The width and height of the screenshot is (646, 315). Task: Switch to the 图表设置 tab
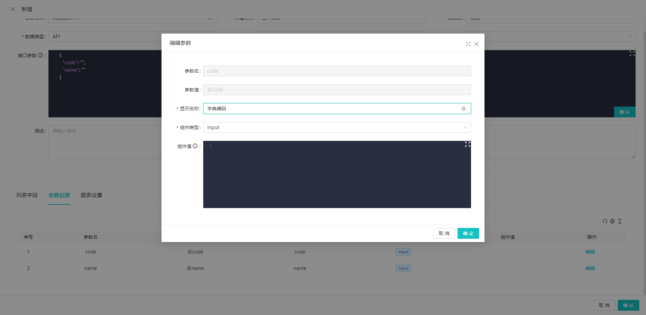pyautogui.click(x=92, y=195)
